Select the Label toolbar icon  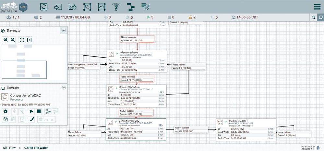click(145, 6)
